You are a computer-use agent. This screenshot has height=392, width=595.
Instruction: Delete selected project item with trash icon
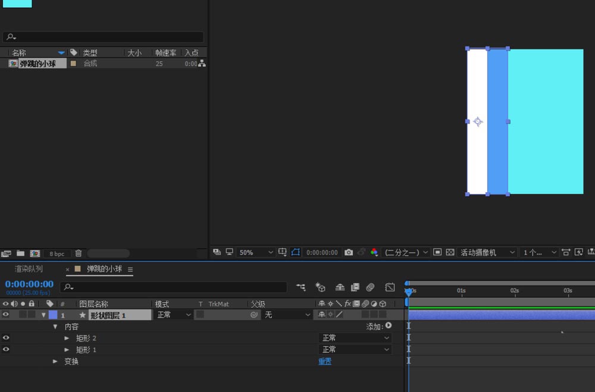[x=78, y=253]
